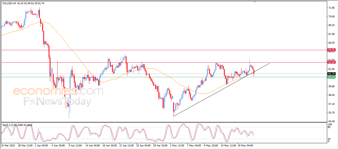Click the 20 level on stochastic scale
This screenshot has height=149, width=338.
pos(329,139)
